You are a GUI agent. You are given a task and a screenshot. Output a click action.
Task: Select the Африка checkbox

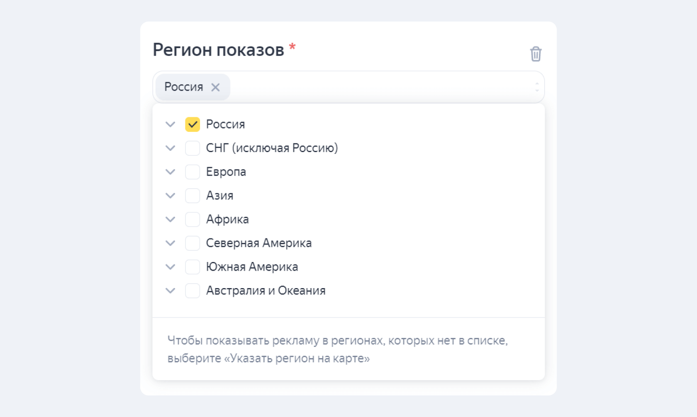pyautogui.click(x=193, y=219)
